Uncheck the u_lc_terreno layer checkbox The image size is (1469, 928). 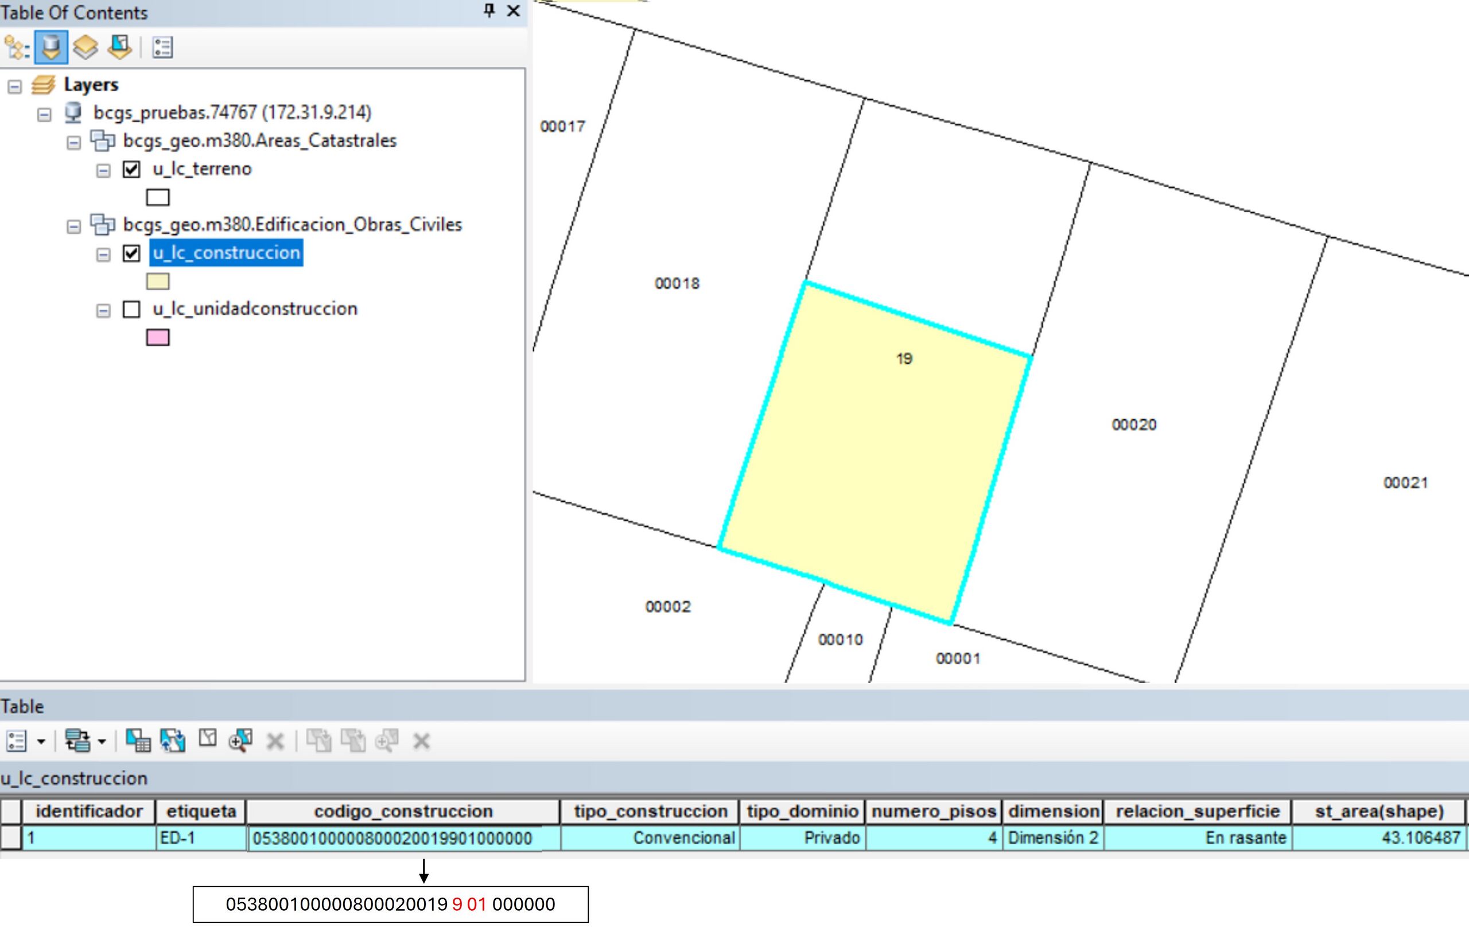point(131,169)
